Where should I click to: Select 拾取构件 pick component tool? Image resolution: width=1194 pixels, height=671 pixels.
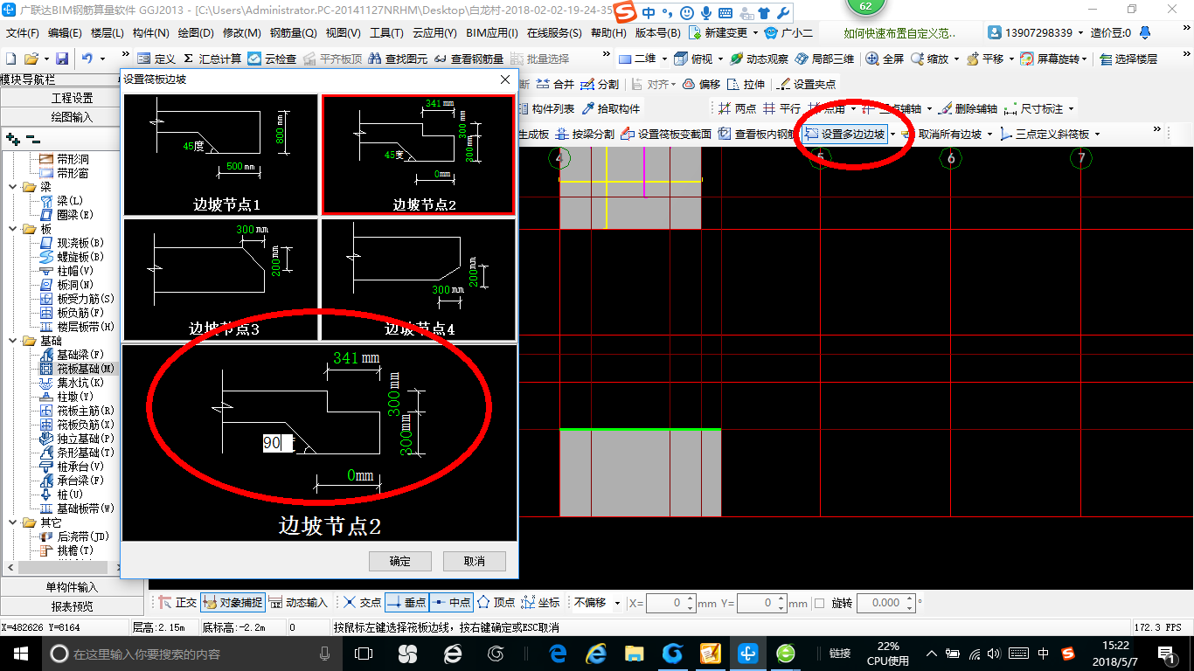(x=611, y=108)
